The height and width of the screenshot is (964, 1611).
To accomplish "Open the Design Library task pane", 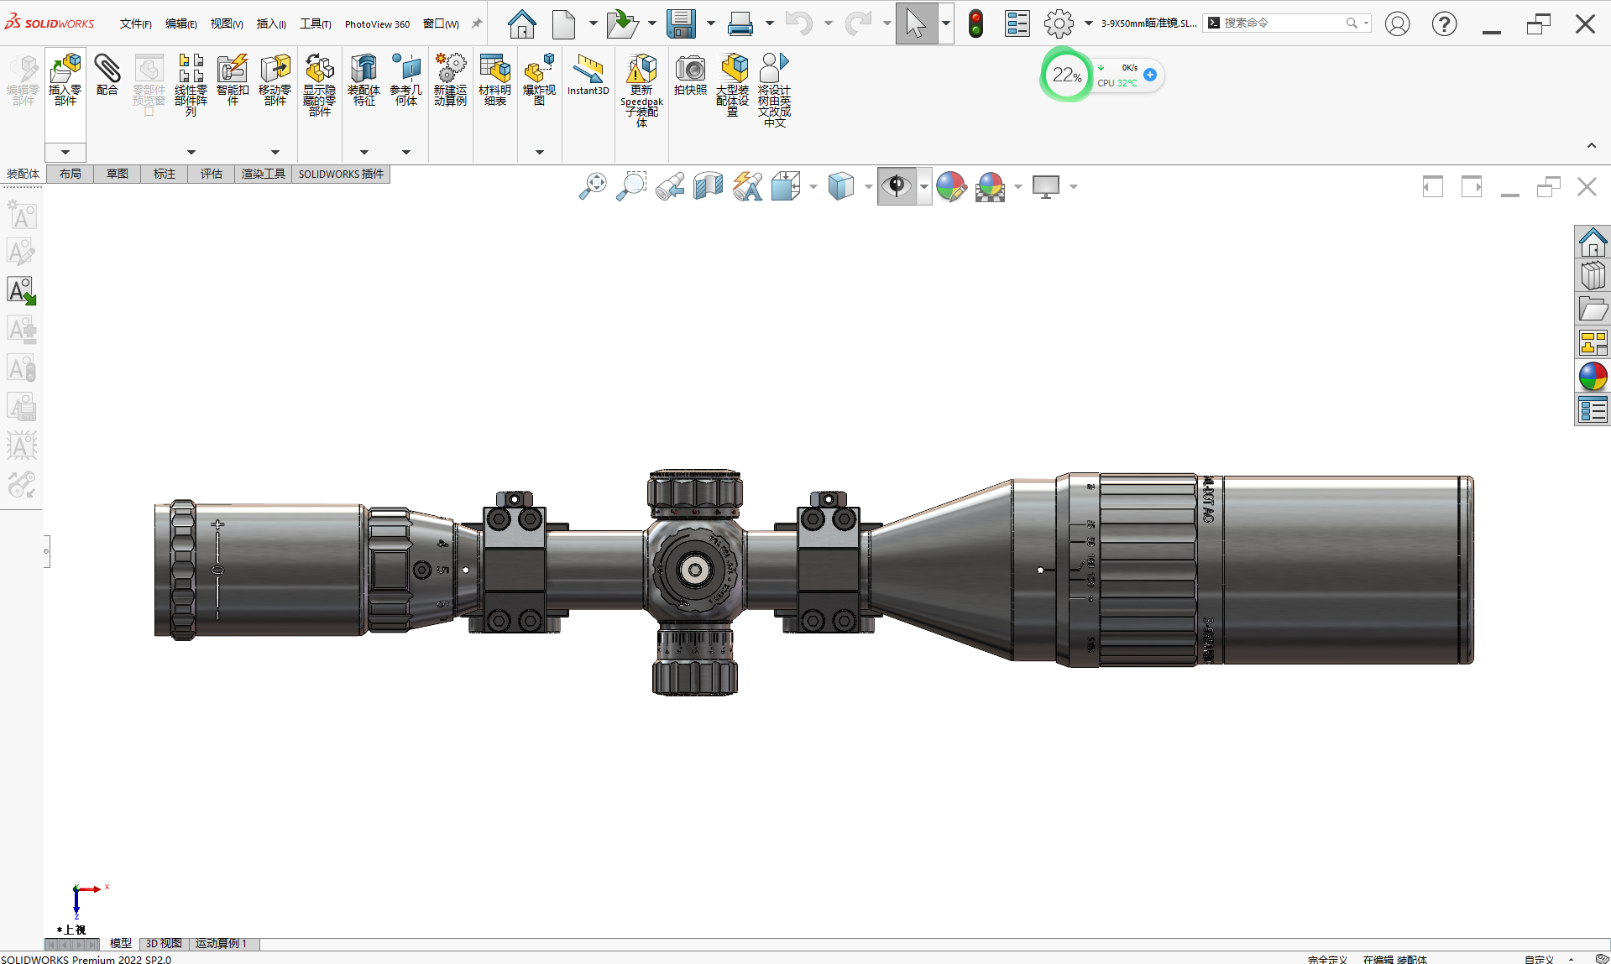I will 1593,276.
